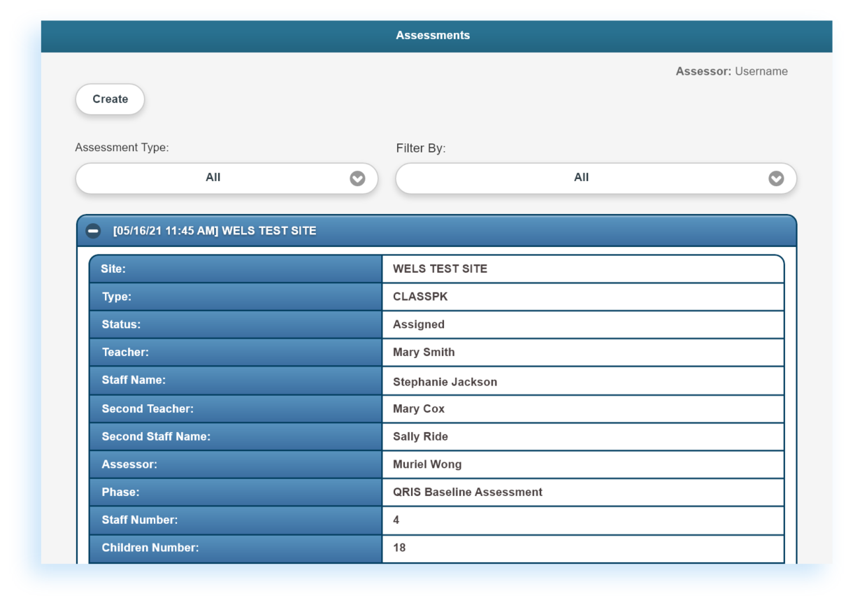The width and height of the screenshot is (853, 605).
Task: Open the Filter By dropdown
Action: [595, 178]
